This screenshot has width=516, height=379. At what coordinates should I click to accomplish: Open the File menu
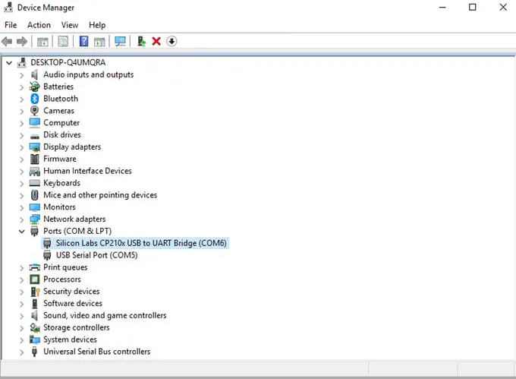point(11,25)
